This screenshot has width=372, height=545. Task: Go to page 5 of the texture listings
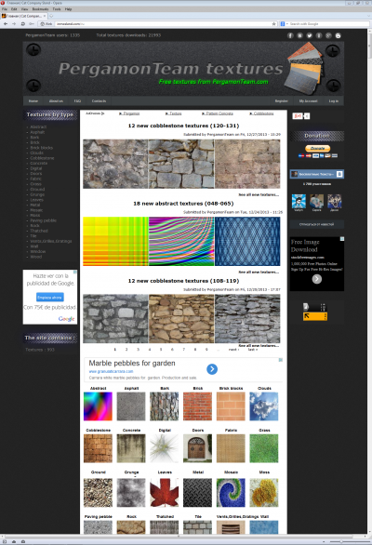161,350
